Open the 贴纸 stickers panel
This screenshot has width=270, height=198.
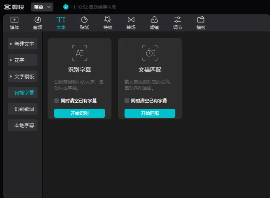(x=84, y=23)
